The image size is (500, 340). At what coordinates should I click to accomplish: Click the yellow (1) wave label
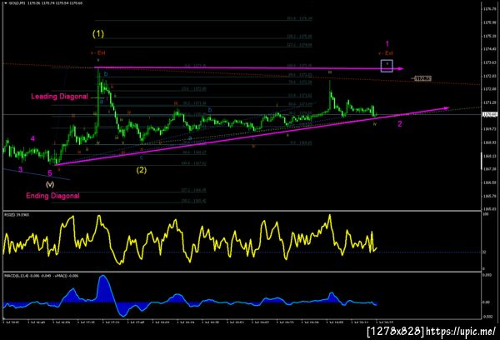coord(98,34)
